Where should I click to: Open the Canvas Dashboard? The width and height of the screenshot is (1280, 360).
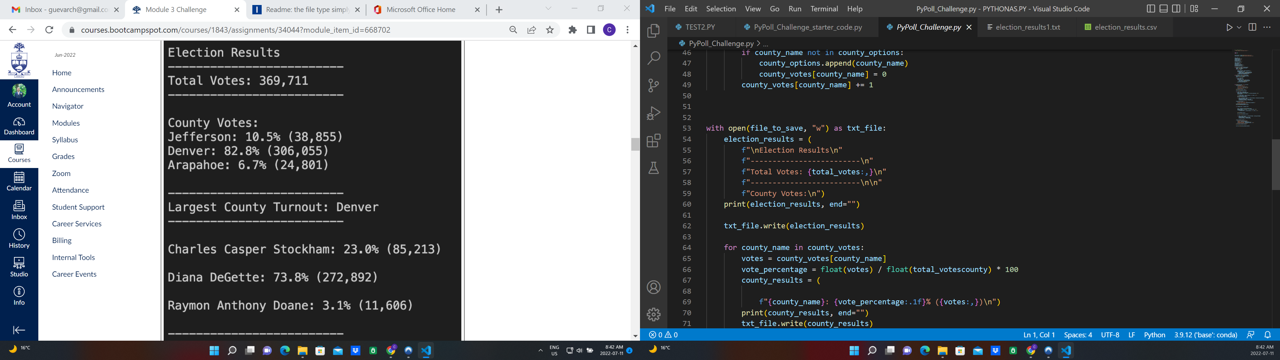click(19, 126)
